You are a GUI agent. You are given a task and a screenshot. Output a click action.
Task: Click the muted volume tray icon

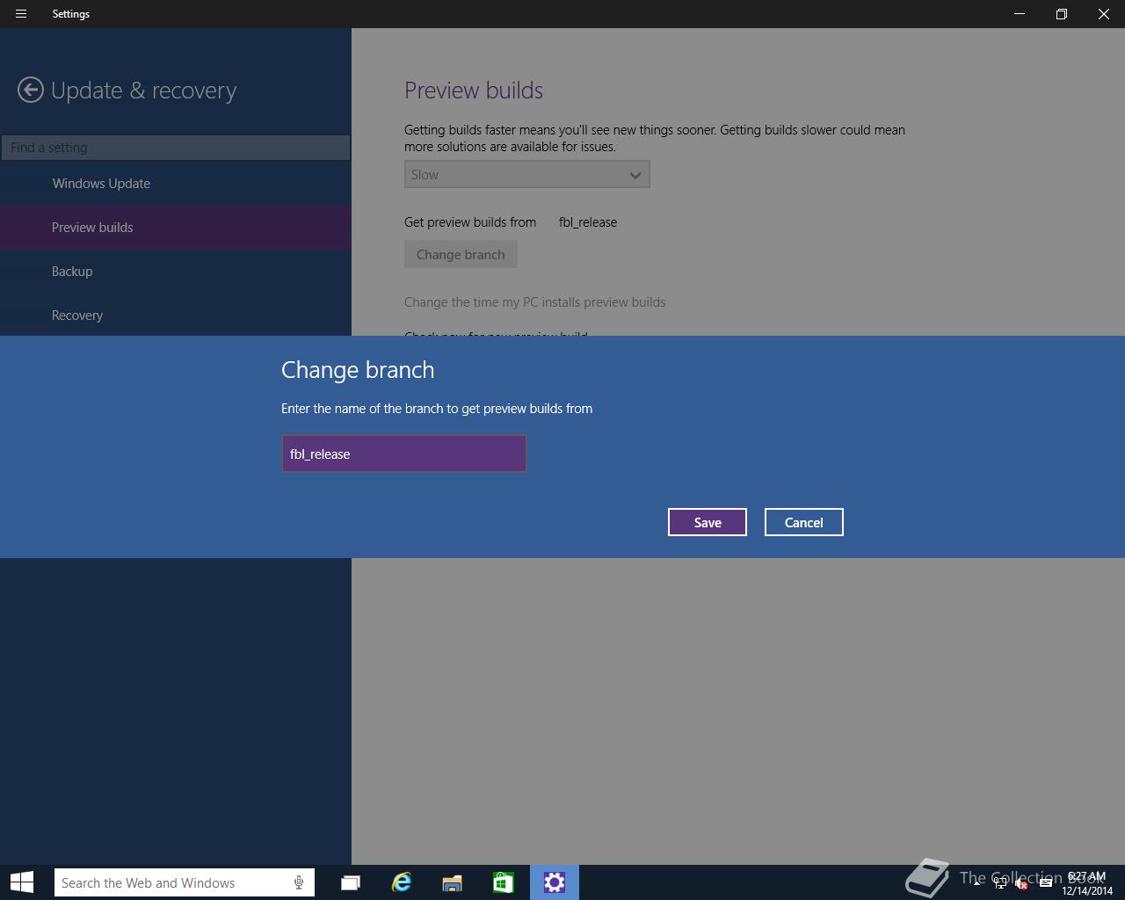pyautogui.click(x=1022, y=883)
